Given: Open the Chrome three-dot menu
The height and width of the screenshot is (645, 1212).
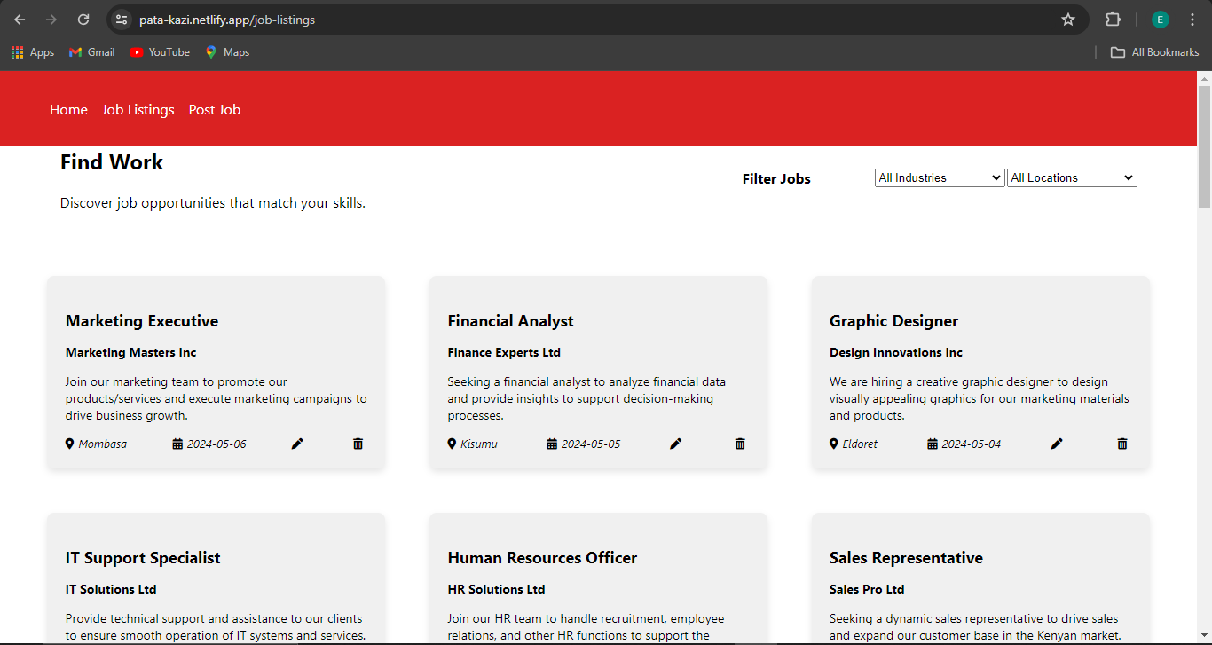Looking at the screenshot, I should tap(1193, 20).
